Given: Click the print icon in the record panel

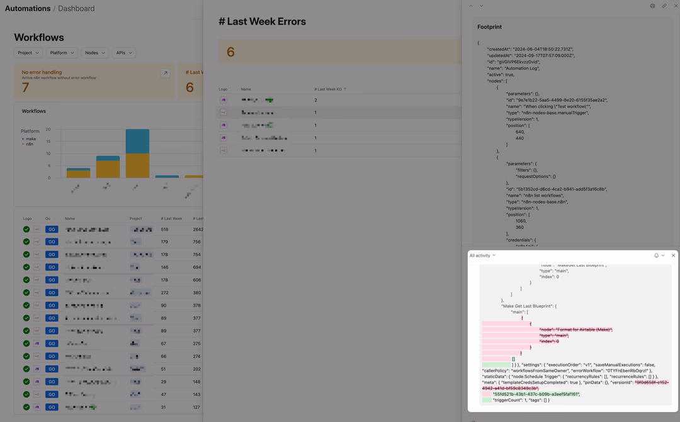Looking at the screenshot, I should pyautogui.click(x=652, y=6).
